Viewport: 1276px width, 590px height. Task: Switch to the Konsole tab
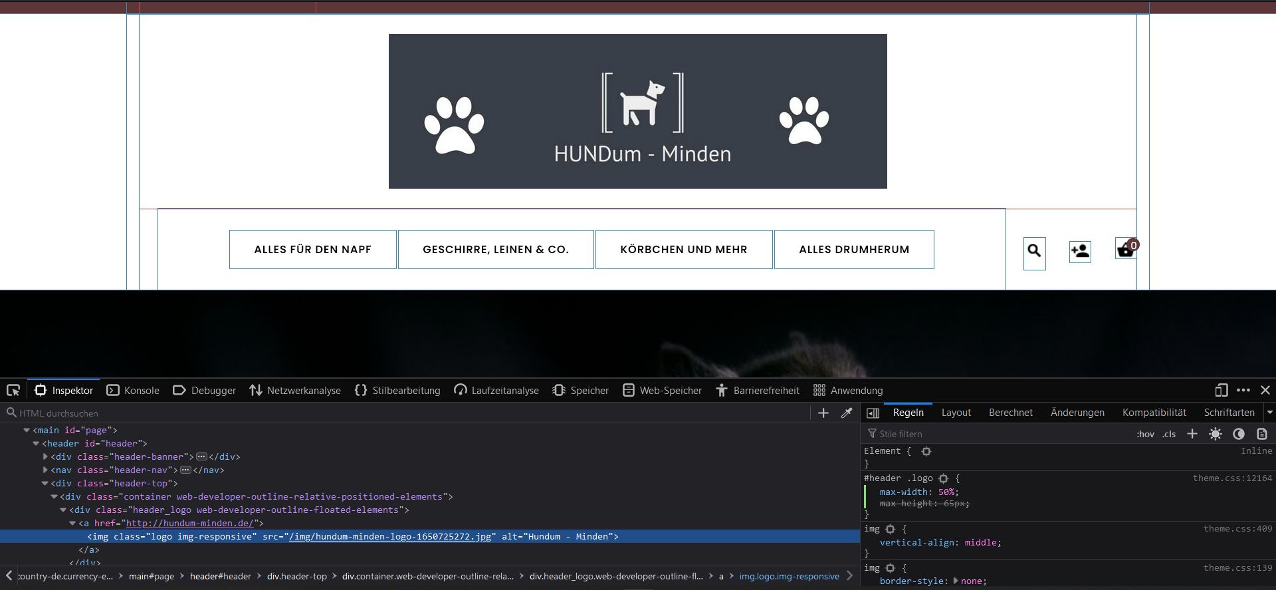pyautogui.click(x=134, y=391)
